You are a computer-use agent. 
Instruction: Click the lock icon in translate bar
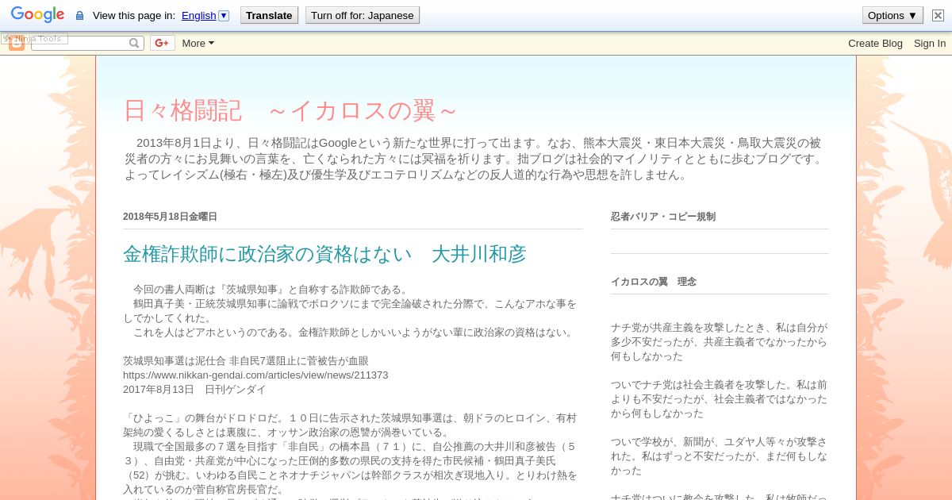pyautogui.click(x=79, y=15)
